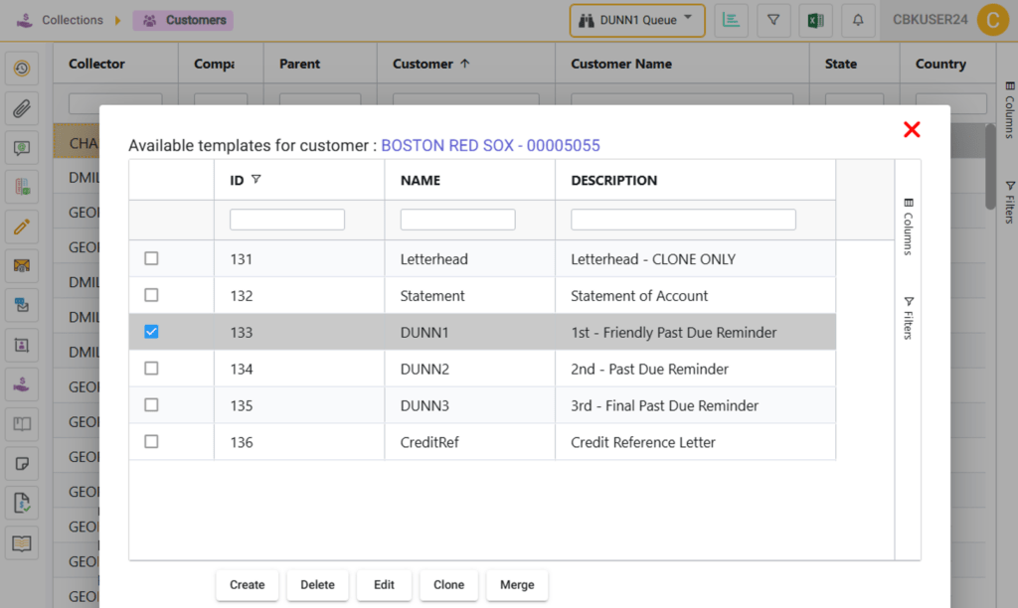Open the chart view toolbar icon
The width and height of the screenshot is (1018, 608).
click(x=731, y=20)
